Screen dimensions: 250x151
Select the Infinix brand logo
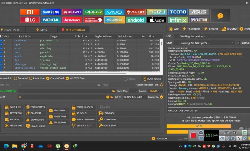[x=178, y=20]
